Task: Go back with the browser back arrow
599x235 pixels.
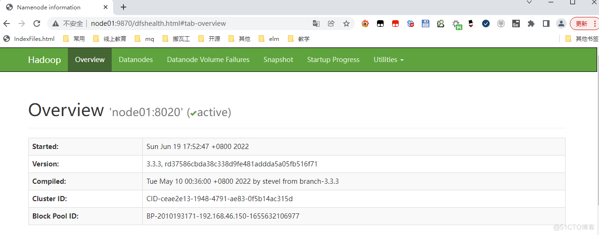Action: (x=7, y=23)
